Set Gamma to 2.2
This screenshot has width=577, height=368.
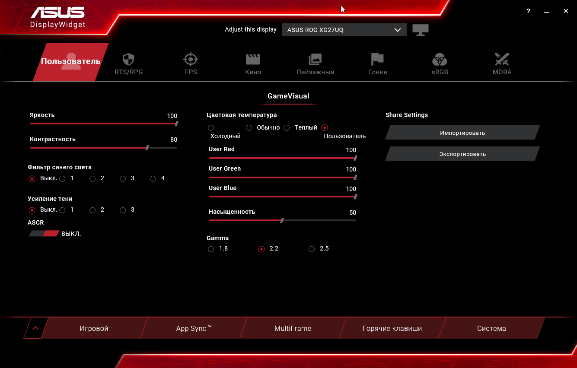(261, 249)
